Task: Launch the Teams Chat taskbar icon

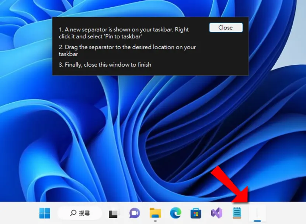Action: 135,213
